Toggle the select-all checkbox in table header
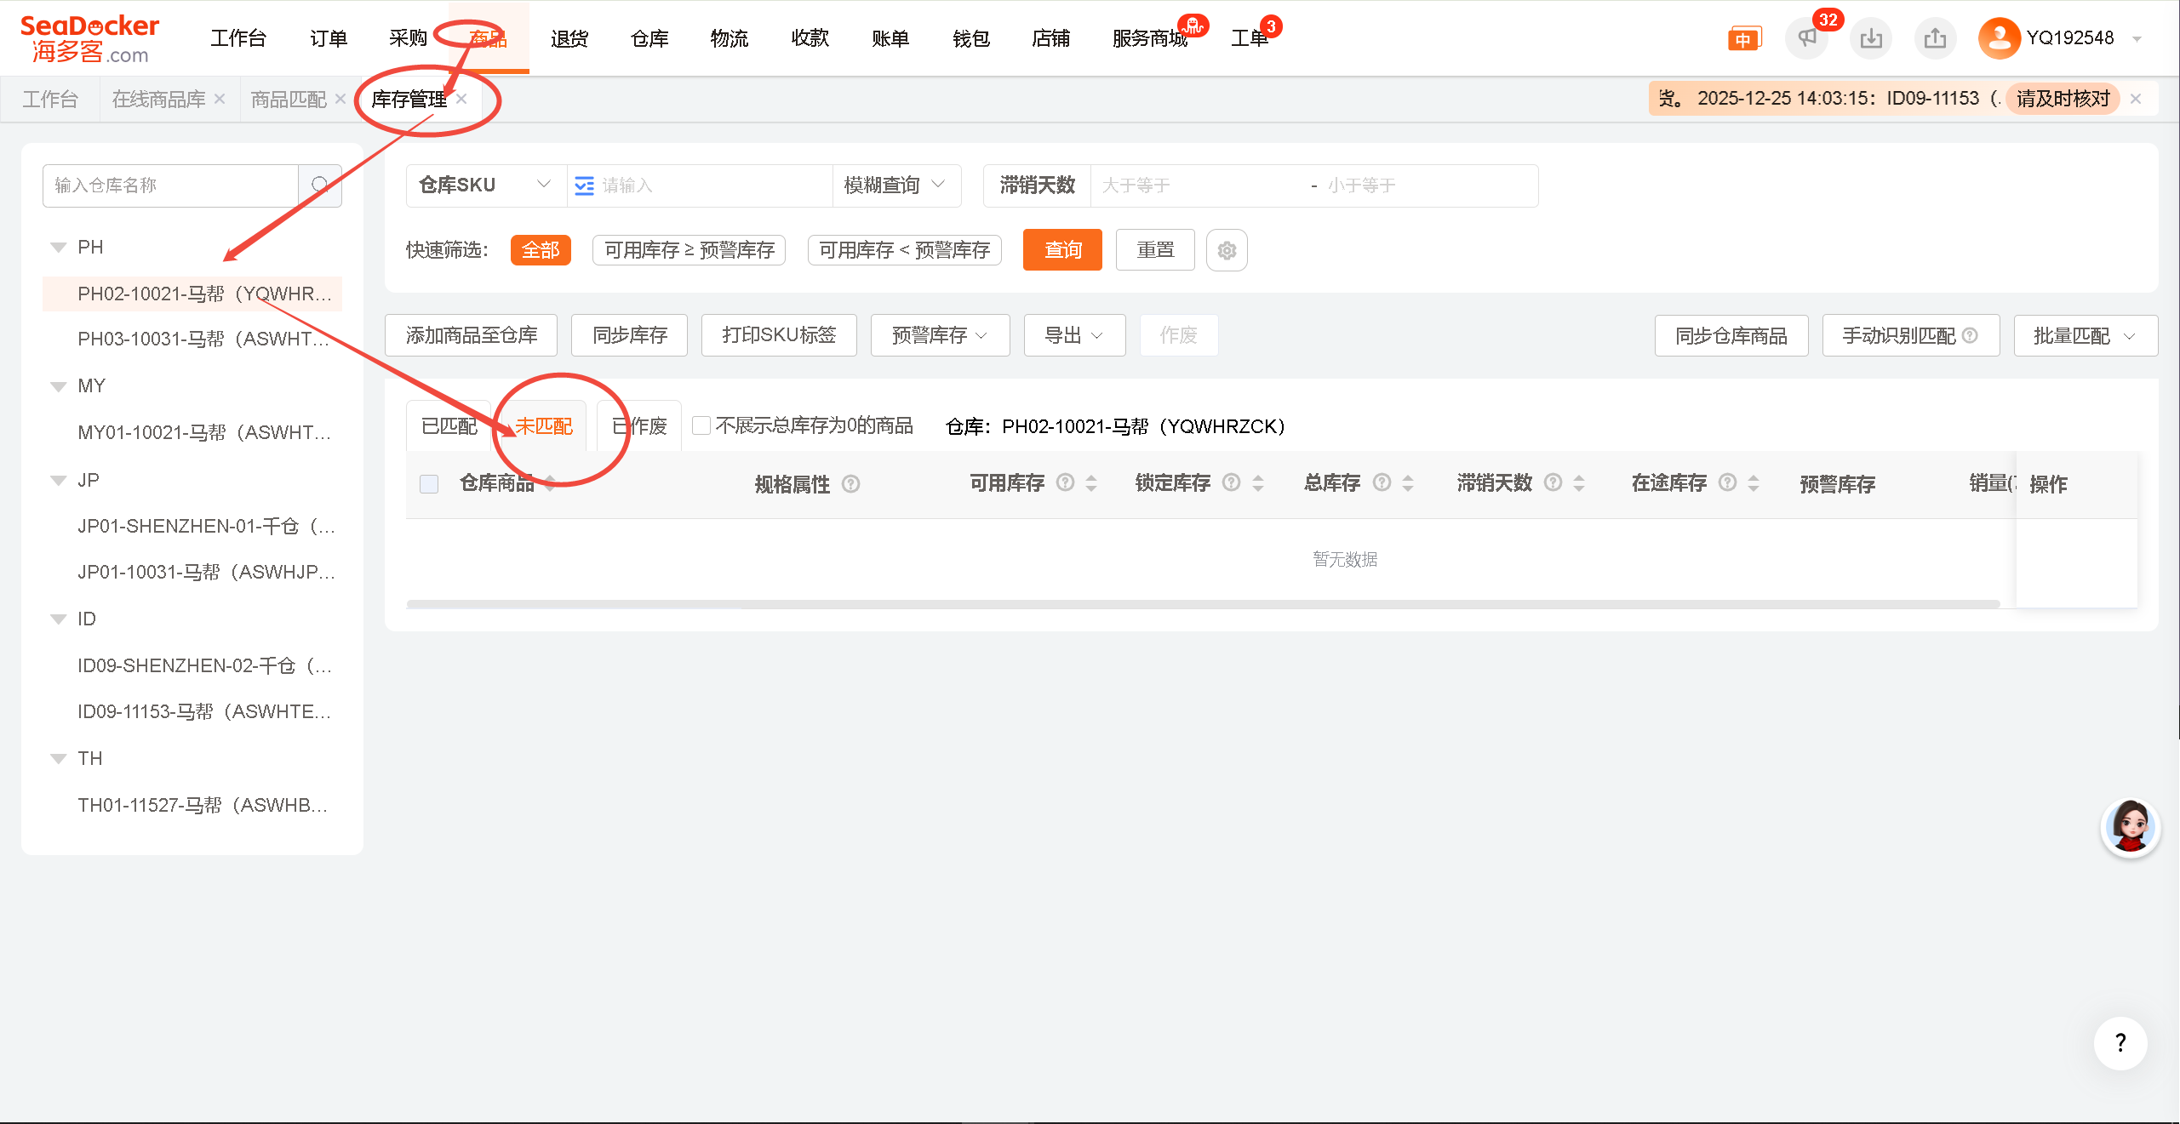Screen dimensions: 2180x1124 (x=429, y=484)
